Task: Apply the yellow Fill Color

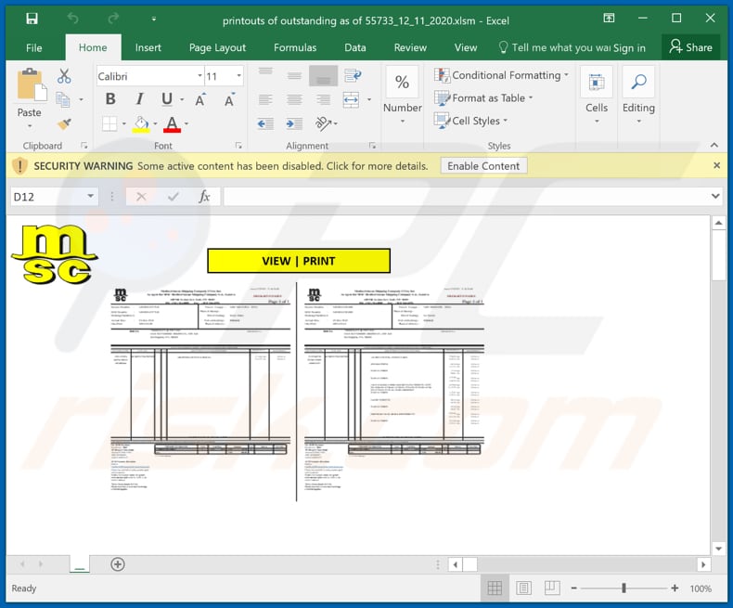Action: (141, 124)
